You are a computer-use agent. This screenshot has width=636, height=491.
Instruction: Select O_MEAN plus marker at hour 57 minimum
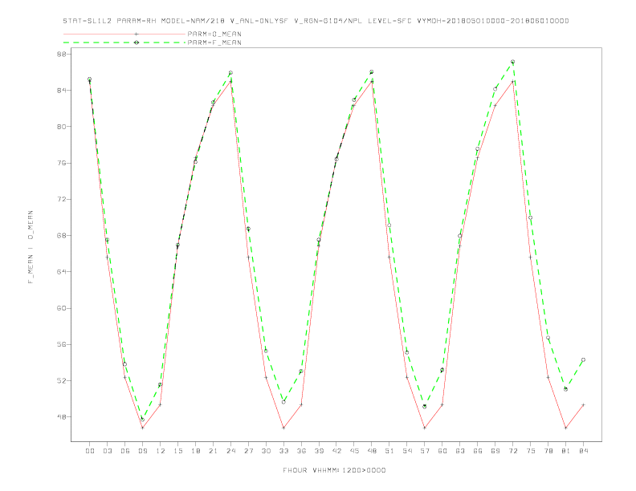[425, 428]
